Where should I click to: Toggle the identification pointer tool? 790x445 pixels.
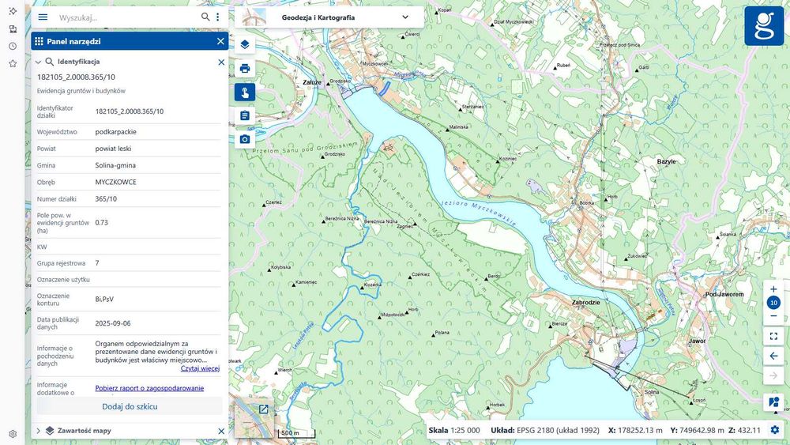245,92
